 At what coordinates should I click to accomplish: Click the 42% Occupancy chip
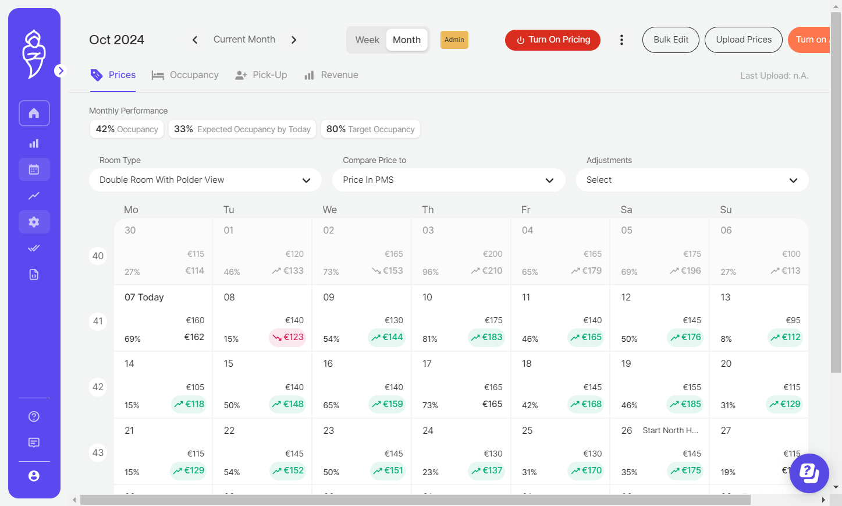(127, 129)
